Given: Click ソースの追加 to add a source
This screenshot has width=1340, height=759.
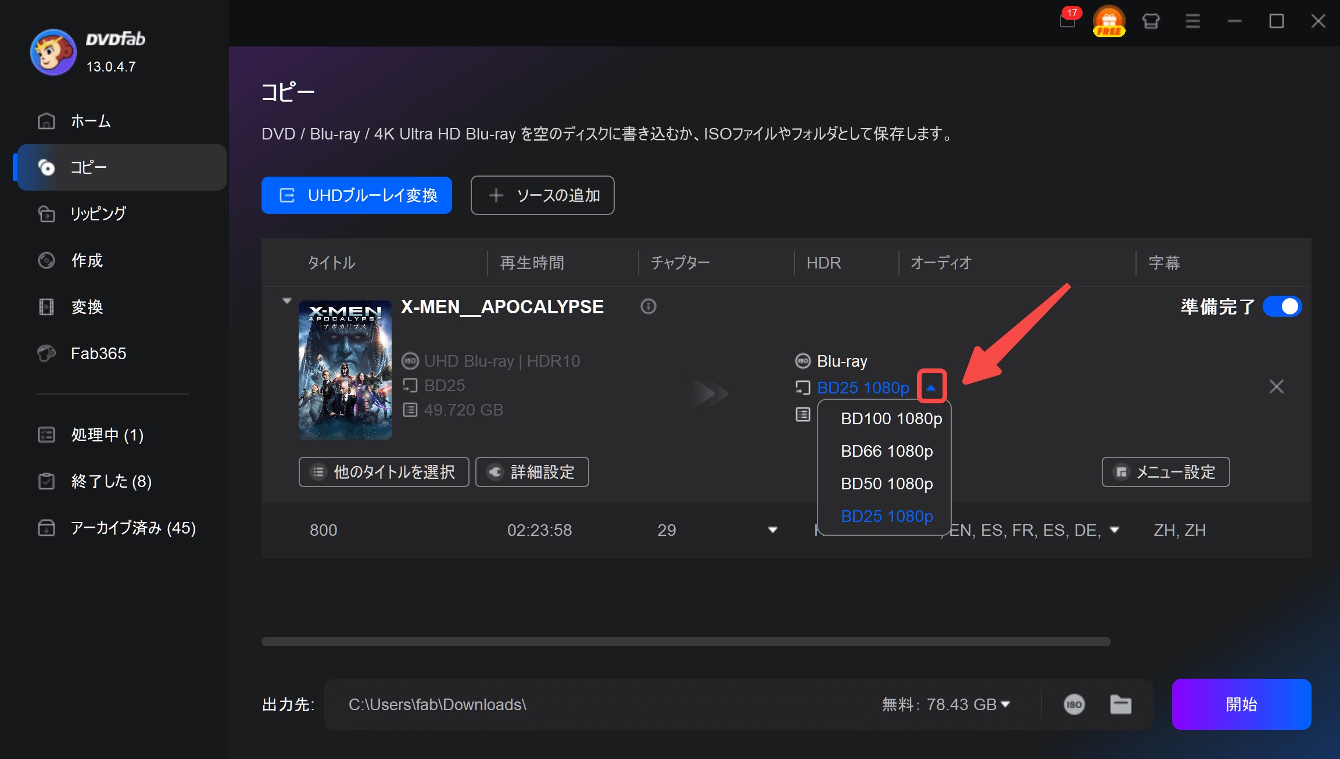Looking at the screenshot, I should click(542, 195).
